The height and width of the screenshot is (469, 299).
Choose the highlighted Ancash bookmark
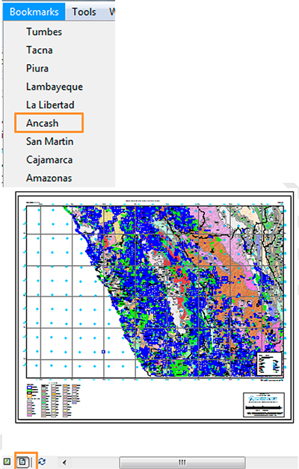tap(42, 123)
